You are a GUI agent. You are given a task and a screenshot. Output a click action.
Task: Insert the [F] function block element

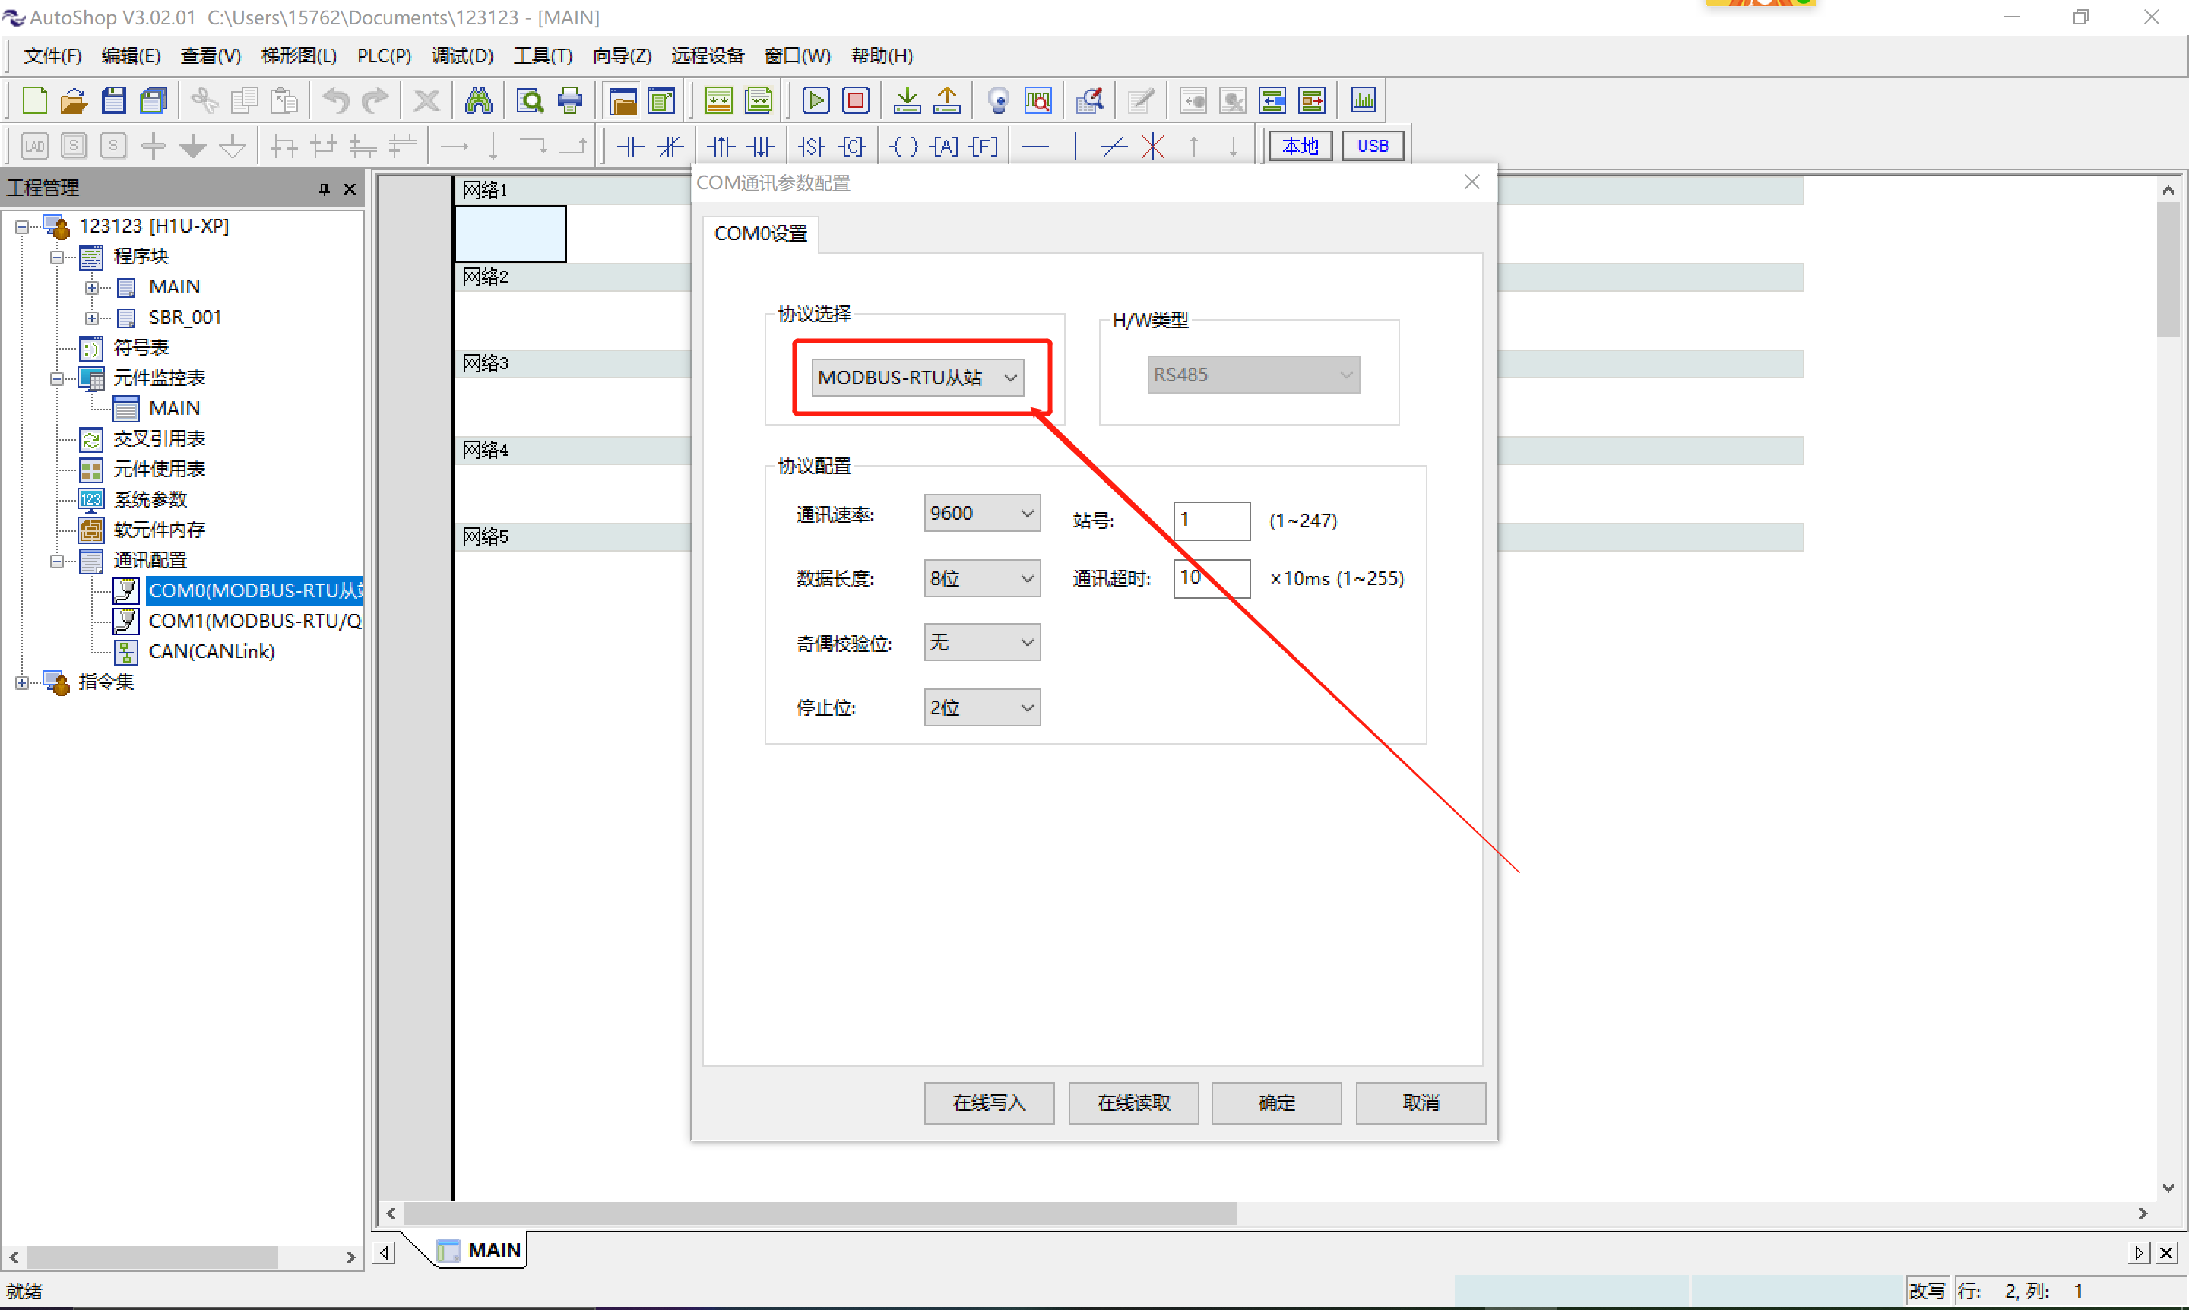(984, 147)
